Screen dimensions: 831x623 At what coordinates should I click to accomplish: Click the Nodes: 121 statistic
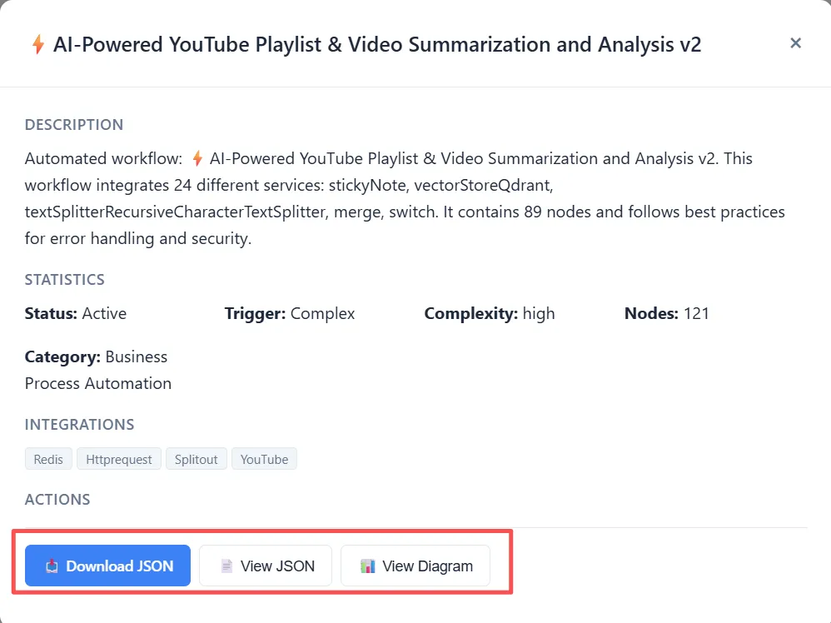click(x=666, y=313)
